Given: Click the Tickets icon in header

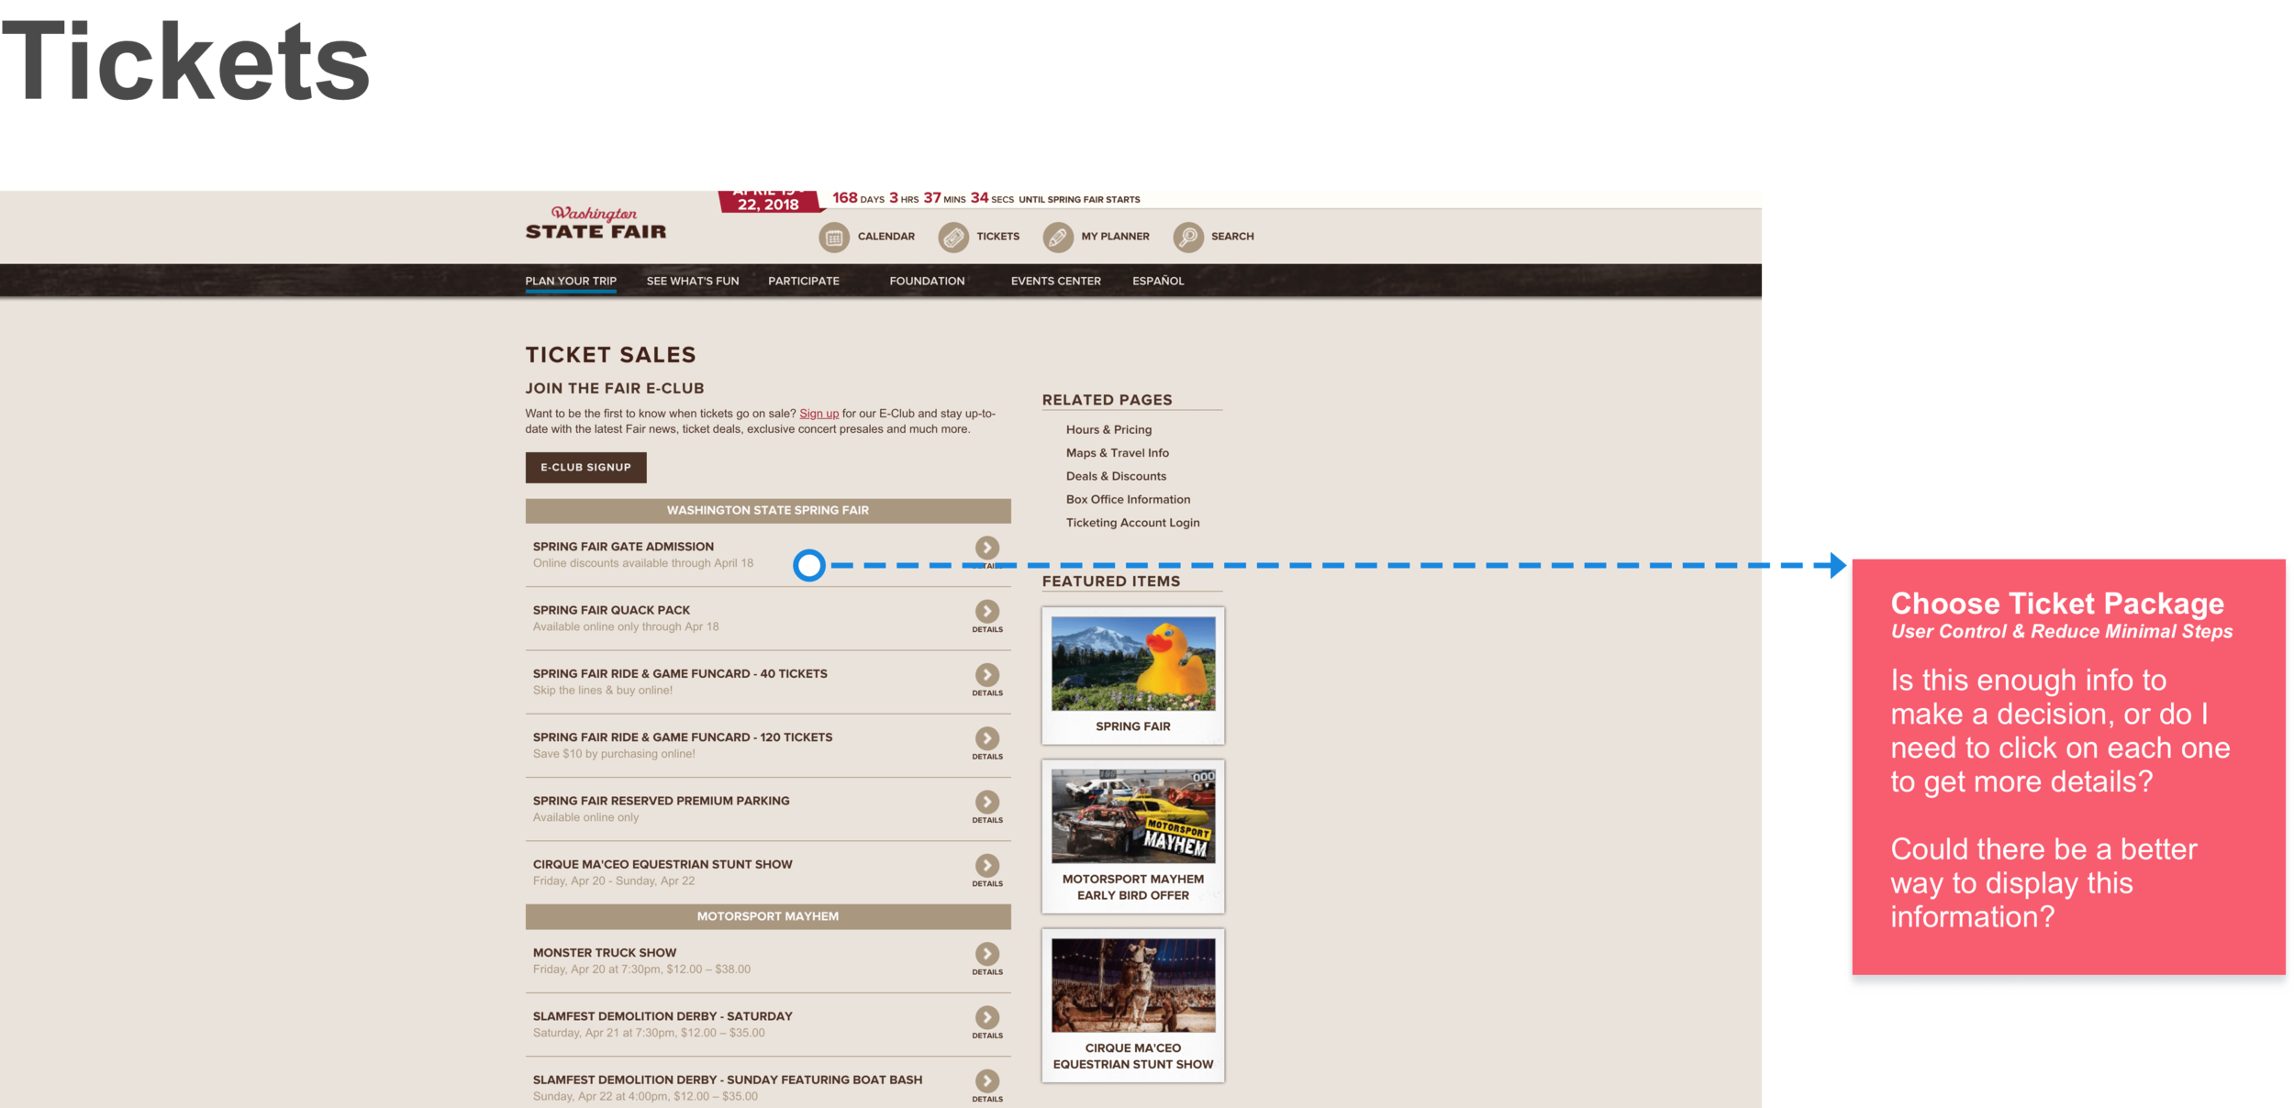Looking at the screenshot, I should (953, 238).
